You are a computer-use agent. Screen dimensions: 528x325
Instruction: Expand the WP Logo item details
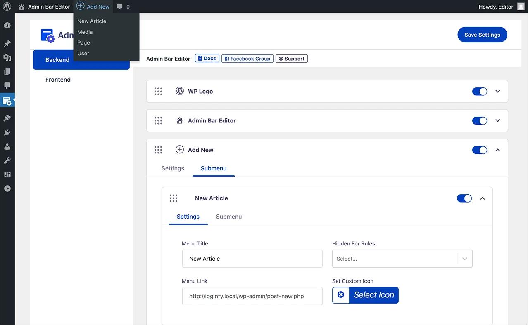click(498, 91)
